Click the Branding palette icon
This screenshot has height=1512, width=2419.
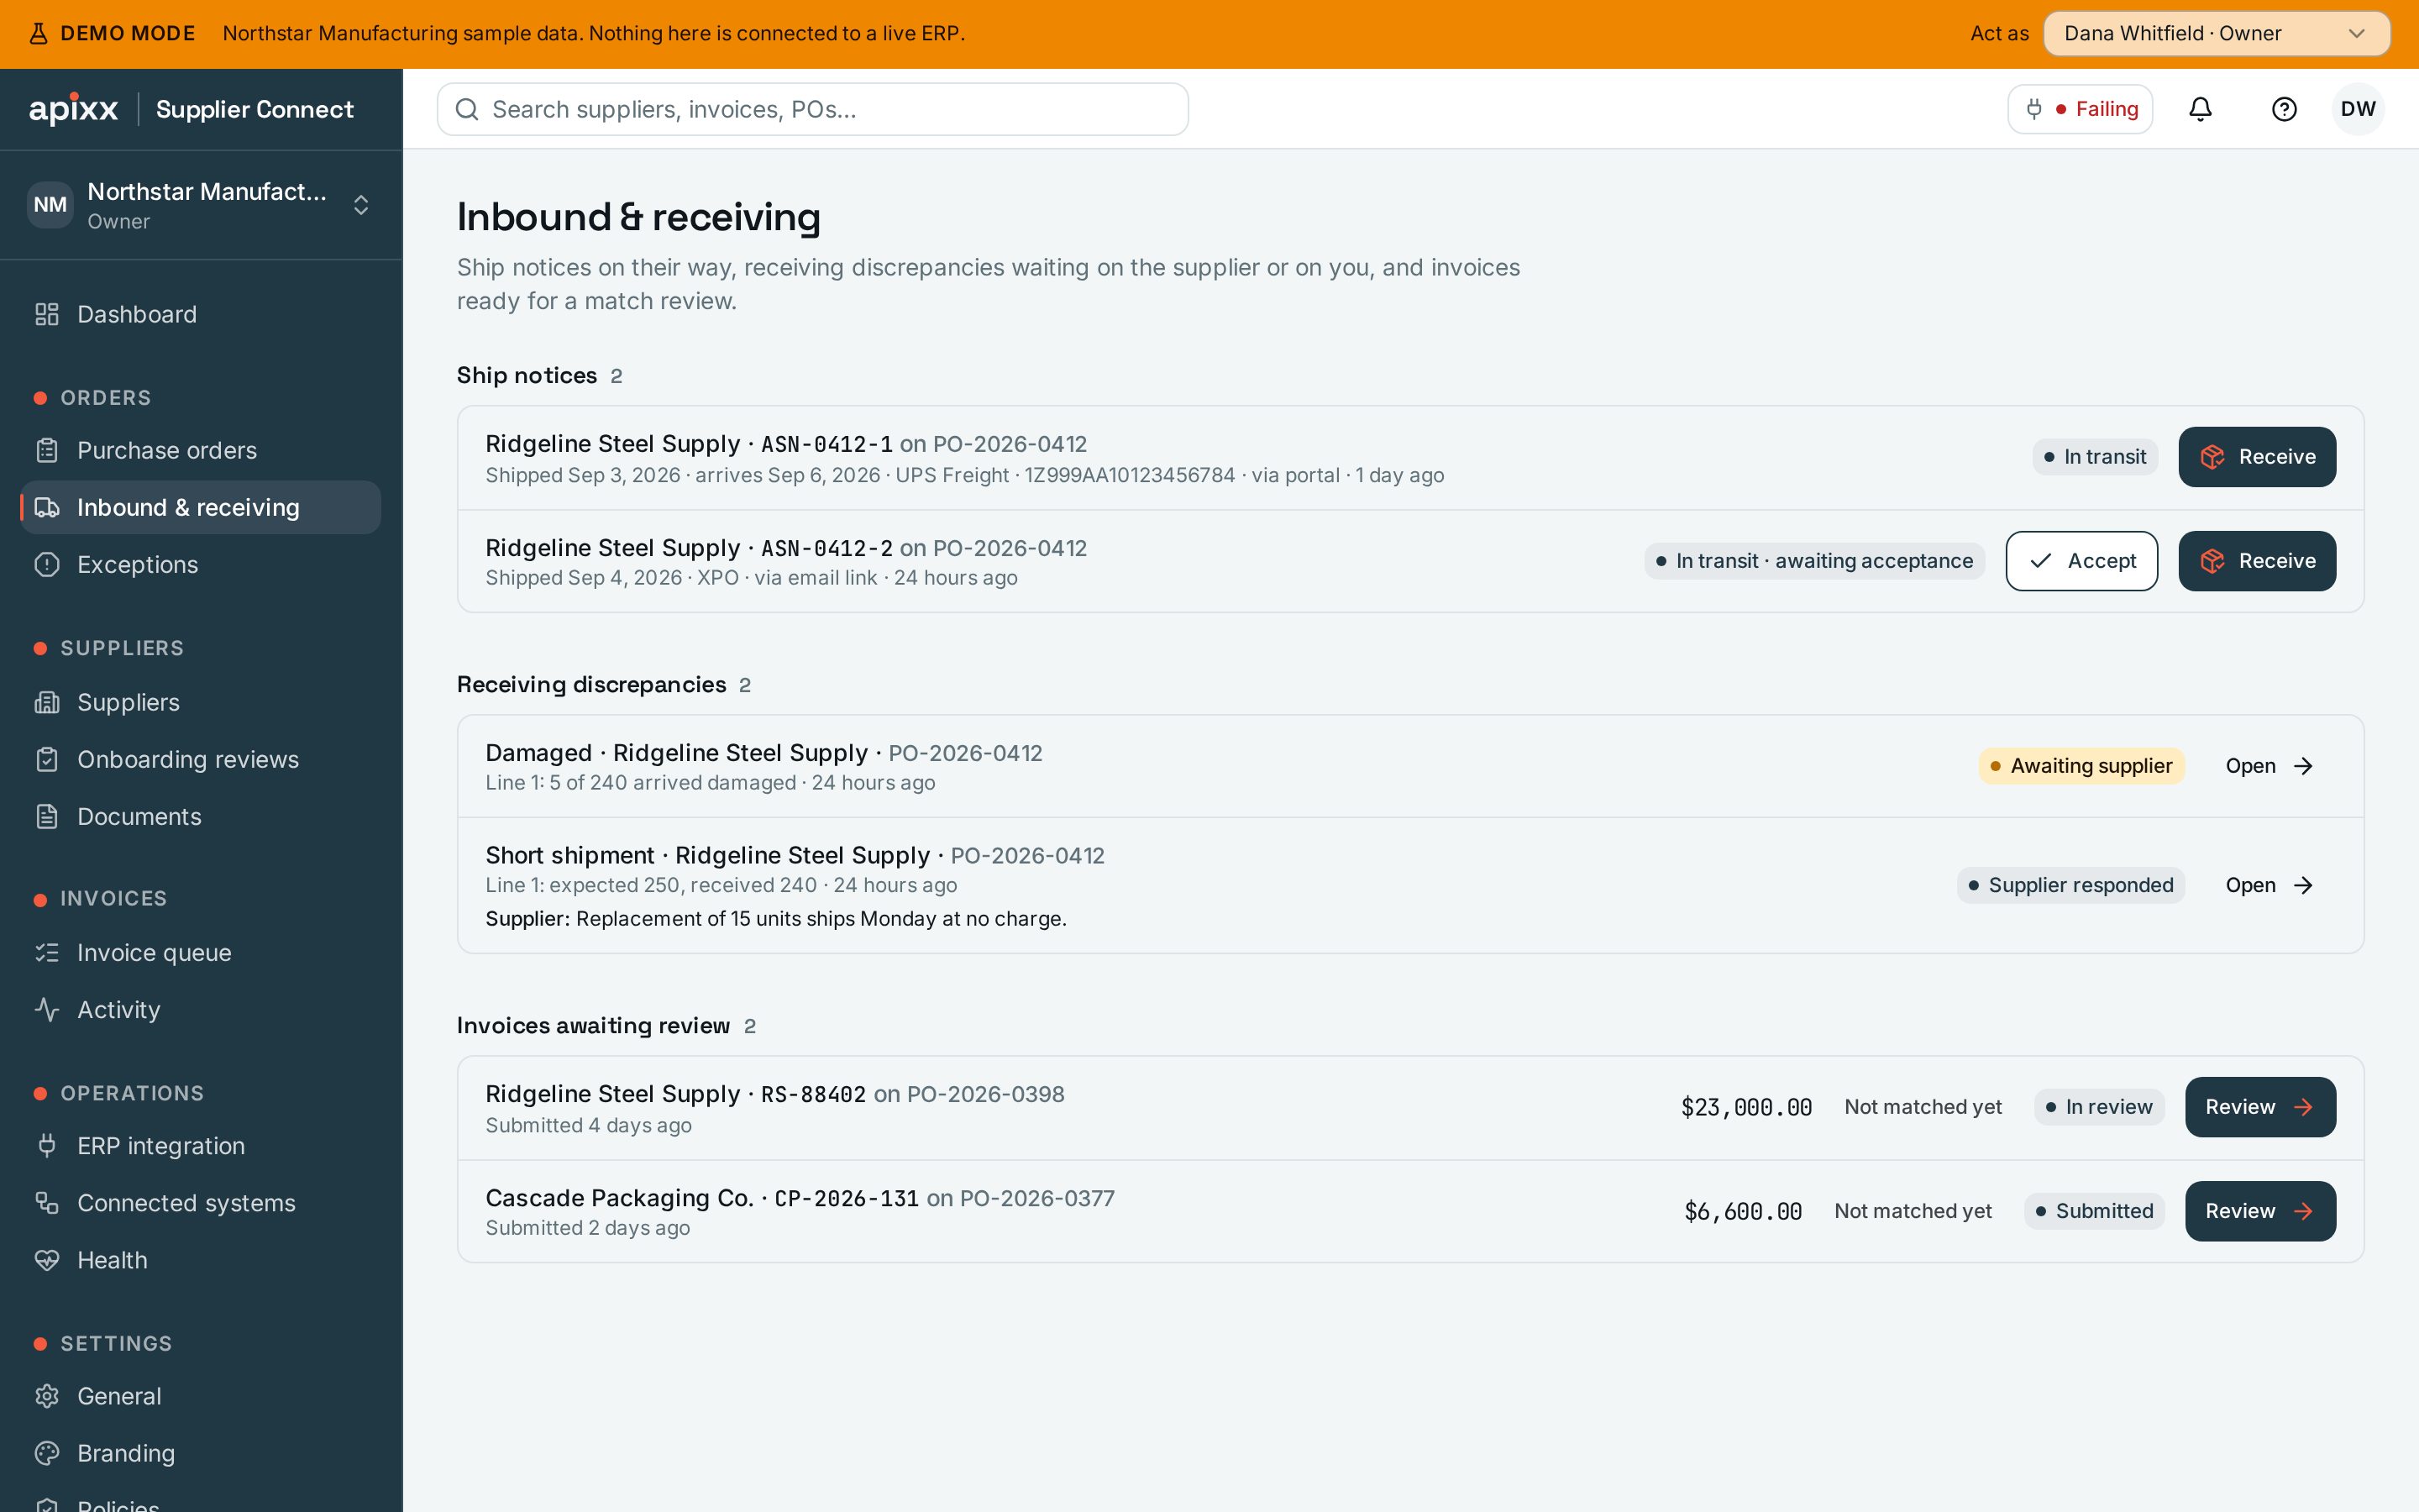point(47,1452)
